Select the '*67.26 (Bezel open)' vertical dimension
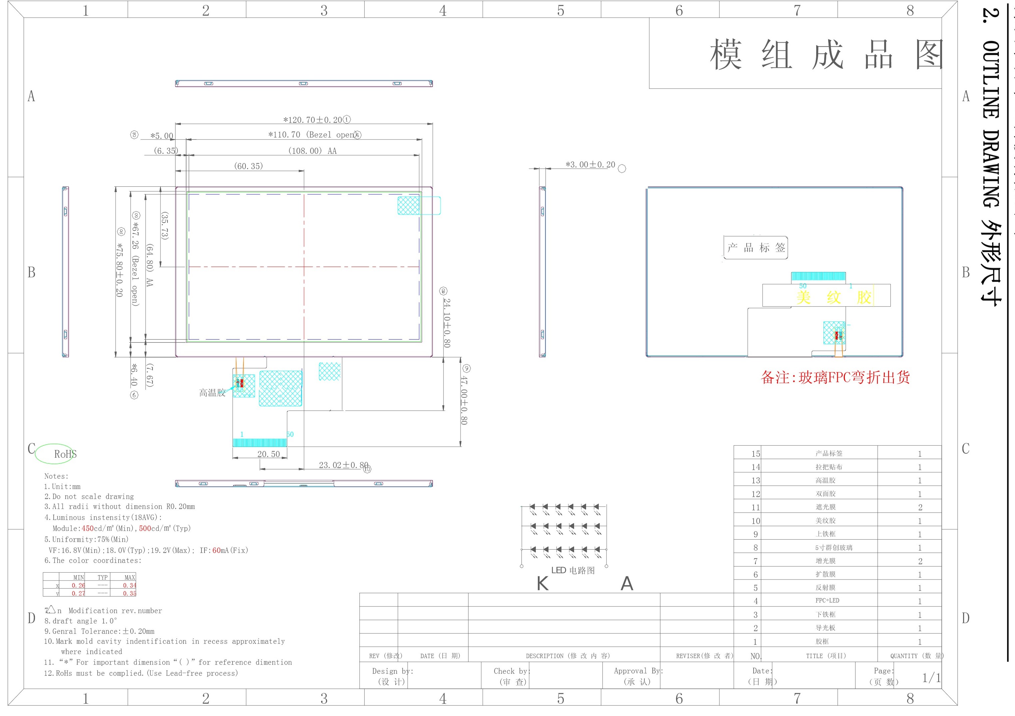Viewport: 1015px width, 716px height. coord(135,264)
